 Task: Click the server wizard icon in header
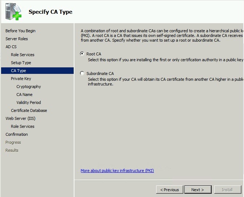pyautogui.click(x=13, y=12)
